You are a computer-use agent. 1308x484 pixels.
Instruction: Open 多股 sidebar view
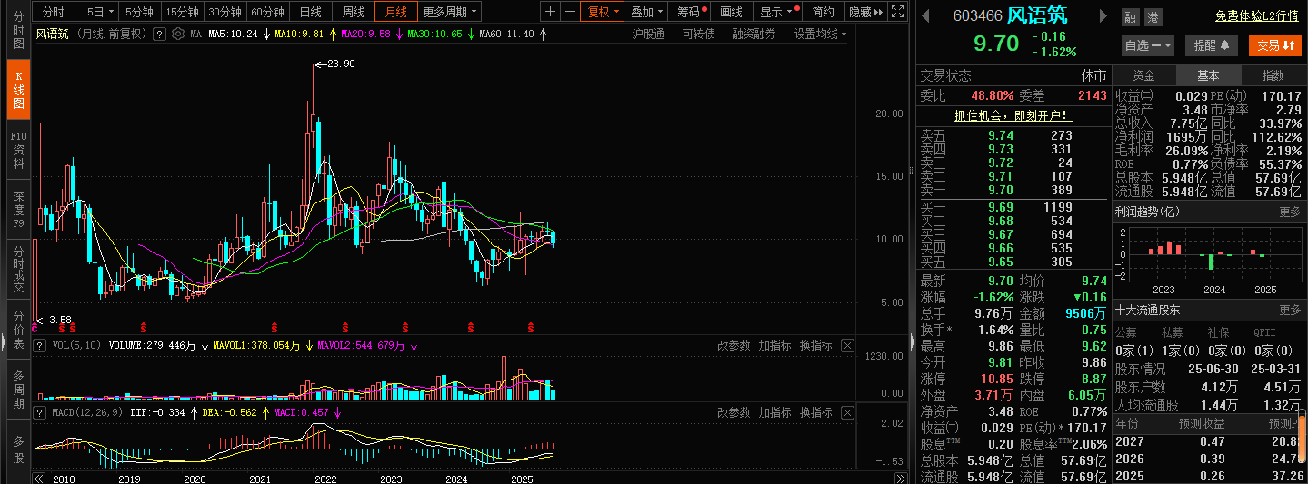[18, 449]
